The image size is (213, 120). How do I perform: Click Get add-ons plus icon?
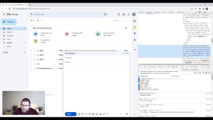point(134,50)
